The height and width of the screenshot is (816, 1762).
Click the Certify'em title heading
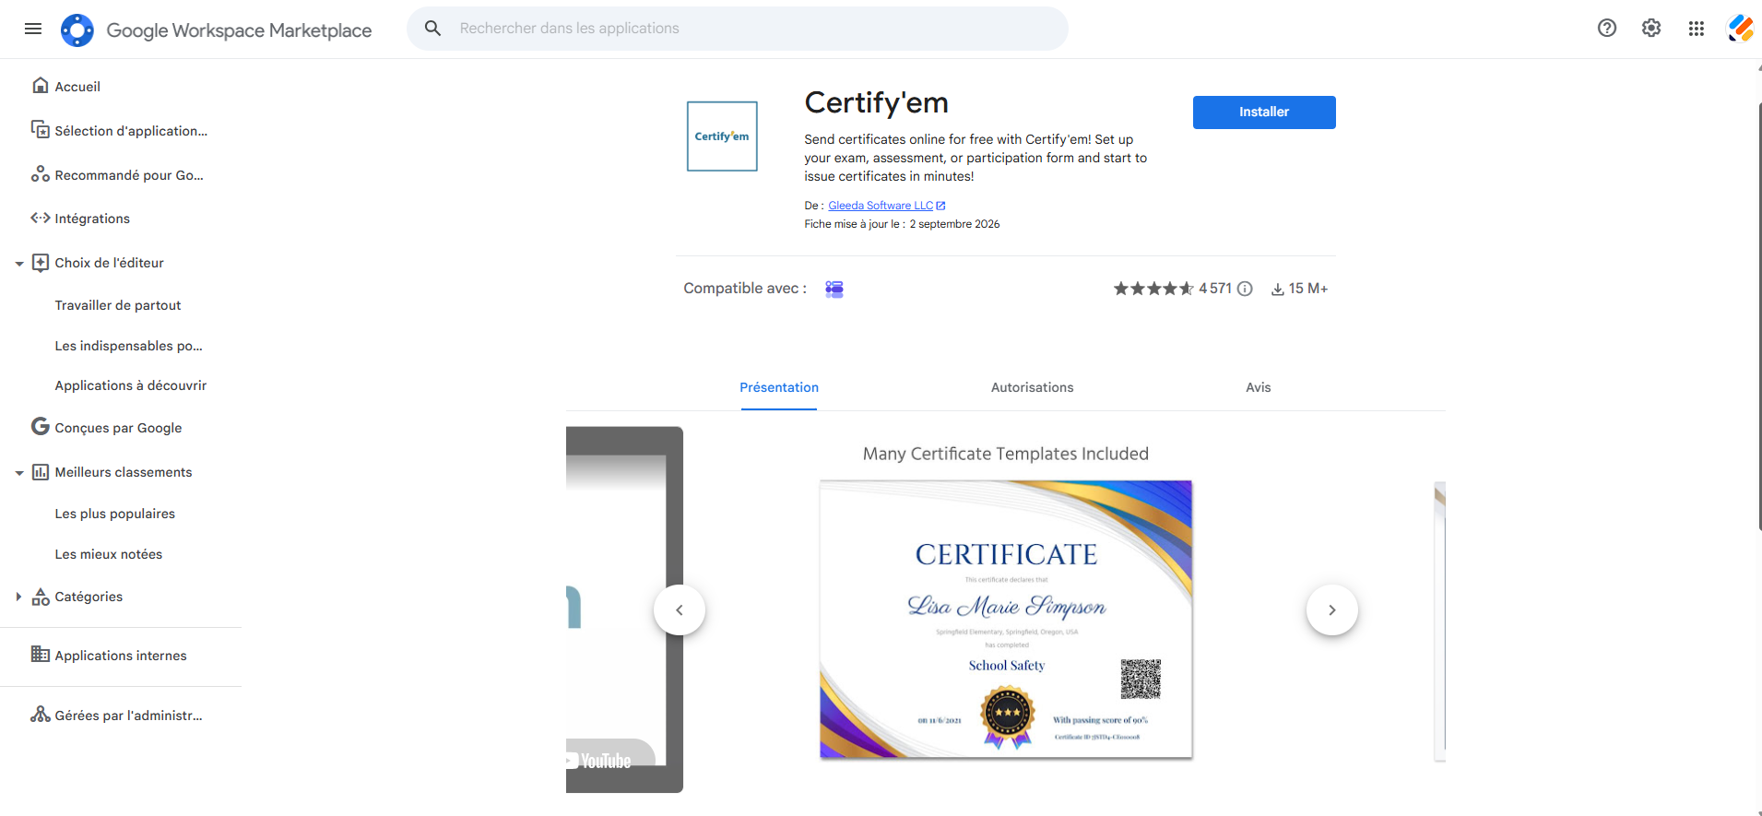pos(876,102)
